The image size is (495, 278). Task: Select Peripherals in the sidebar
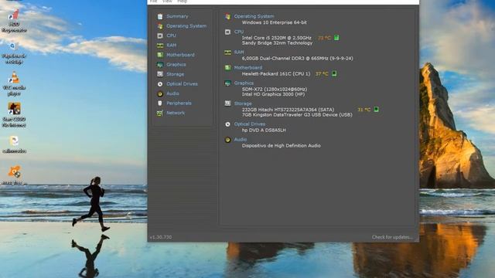point(179,103)
